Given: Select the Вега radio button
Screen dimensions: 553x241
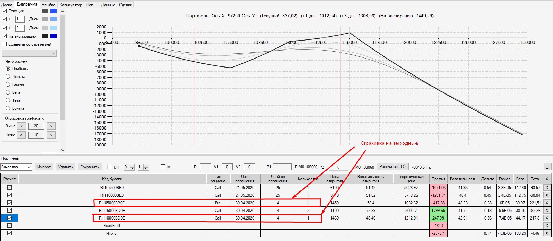Looking at the screenshot, I should [8, 92].
